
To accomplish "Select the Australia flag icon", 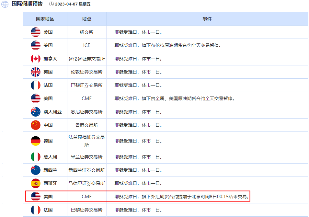I will pos(36,112).
